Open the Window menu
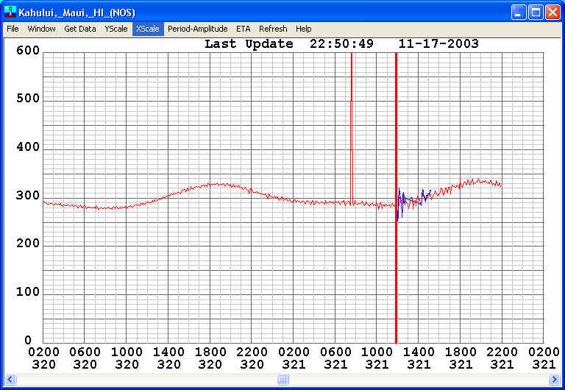565x390 pixels. pos(41,29)
